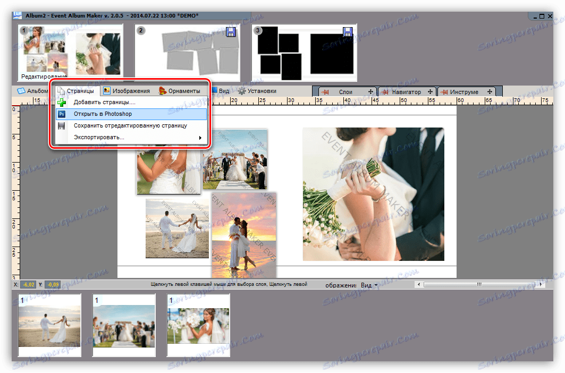565x373 pixels.
Task: Click the Изображения menu picture icon
Action: (107, 91)
